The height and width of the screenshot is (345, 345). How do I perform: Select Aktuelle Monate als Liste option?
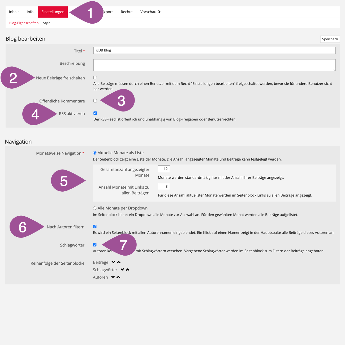click(x=95, y=153)
